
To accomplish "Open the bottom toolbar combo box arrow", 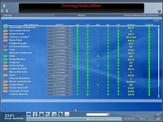I will click(108, 114).
